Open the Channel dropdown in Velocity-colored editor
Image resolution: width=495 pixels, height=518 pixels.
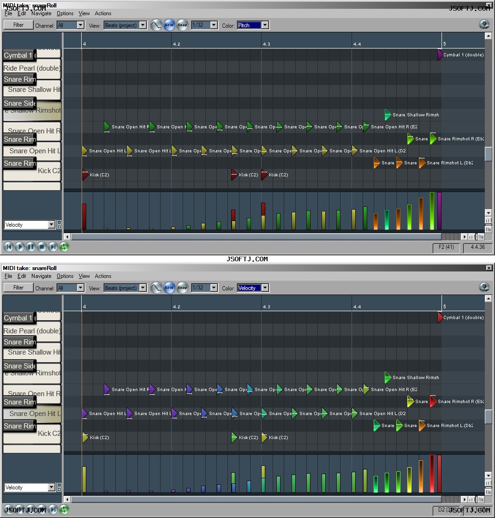tap(70, 288)
